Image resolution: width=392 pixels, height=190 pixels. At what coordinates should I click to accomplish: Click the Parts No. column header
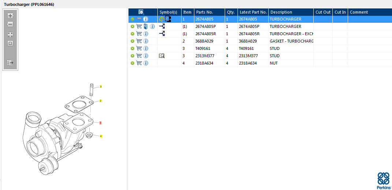209,12
